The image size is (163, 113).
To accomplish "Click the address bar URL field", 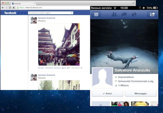I will coord(53,8).
